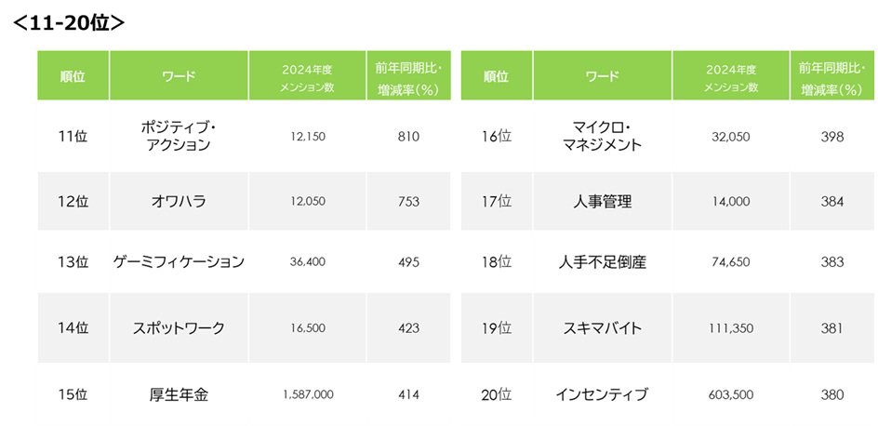Click the 1,587,000 mention count

coord(308,394)
